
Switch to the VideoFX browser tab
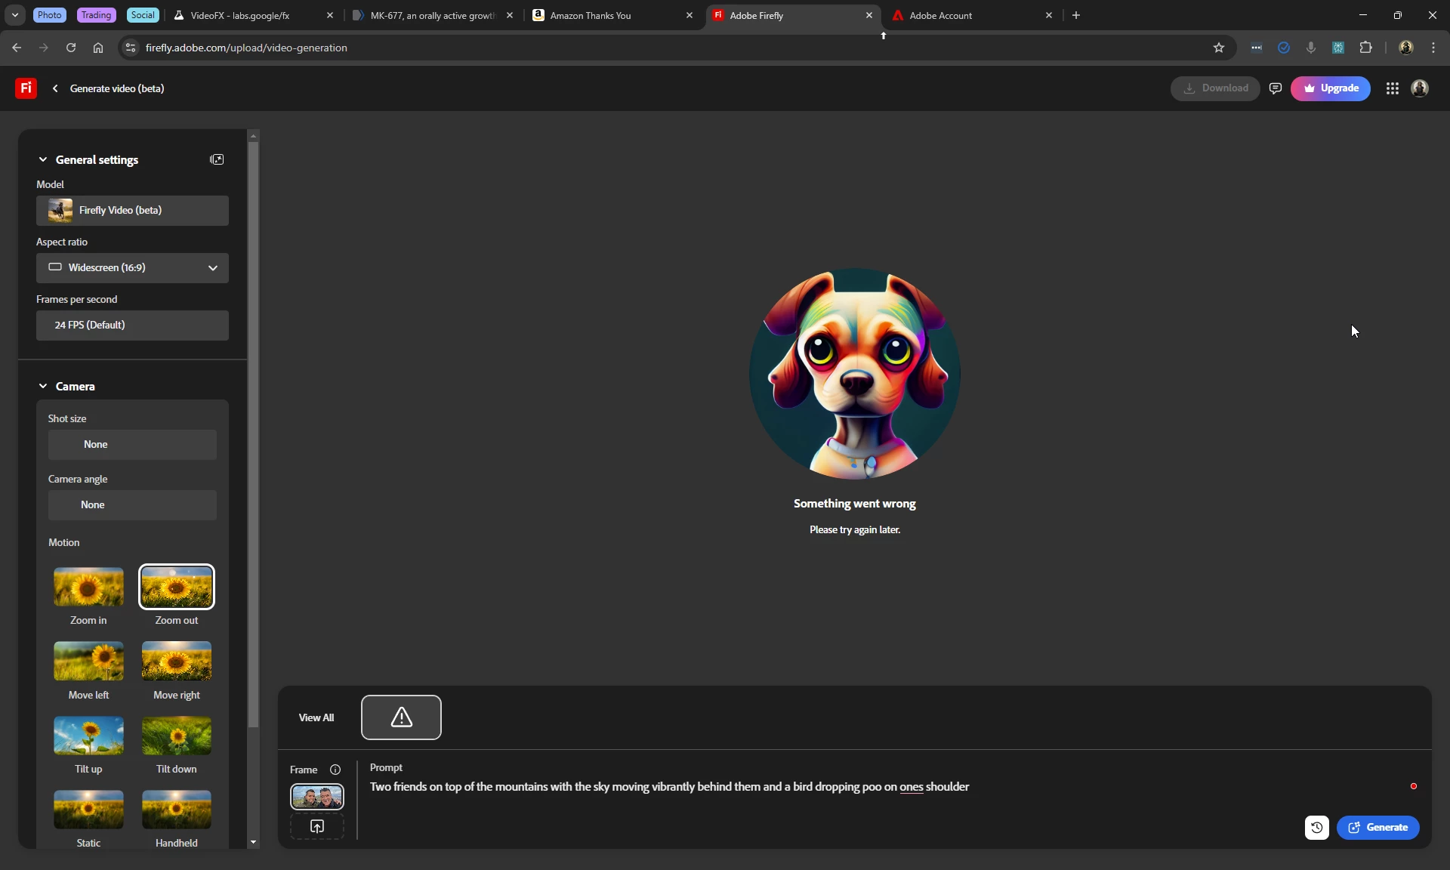click(239, 15)
